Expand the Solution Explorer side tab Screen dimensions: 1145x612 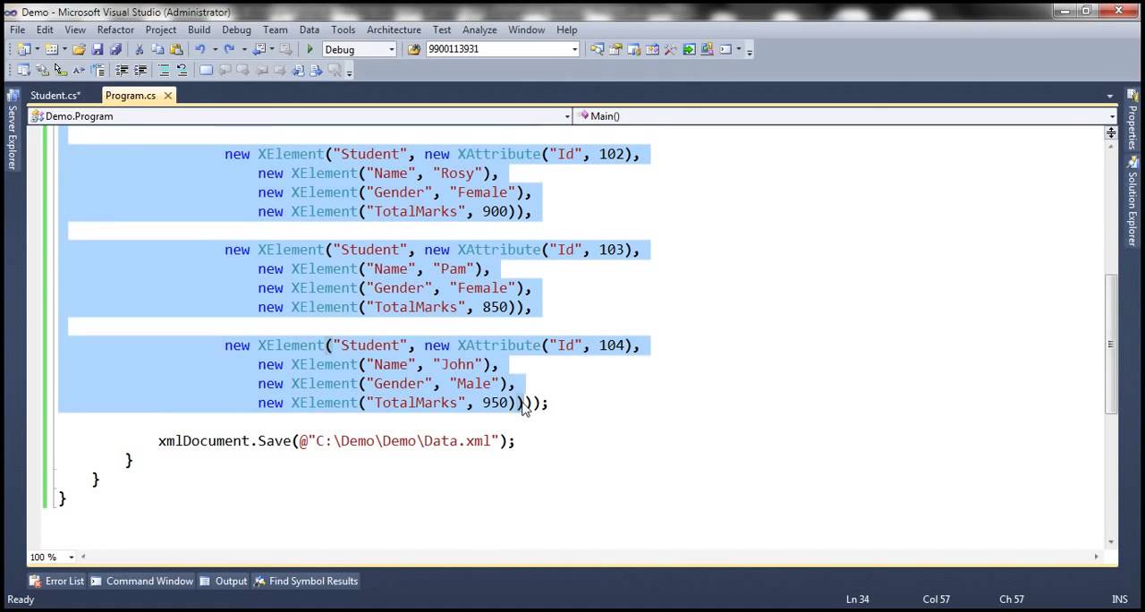[1132, 200]
